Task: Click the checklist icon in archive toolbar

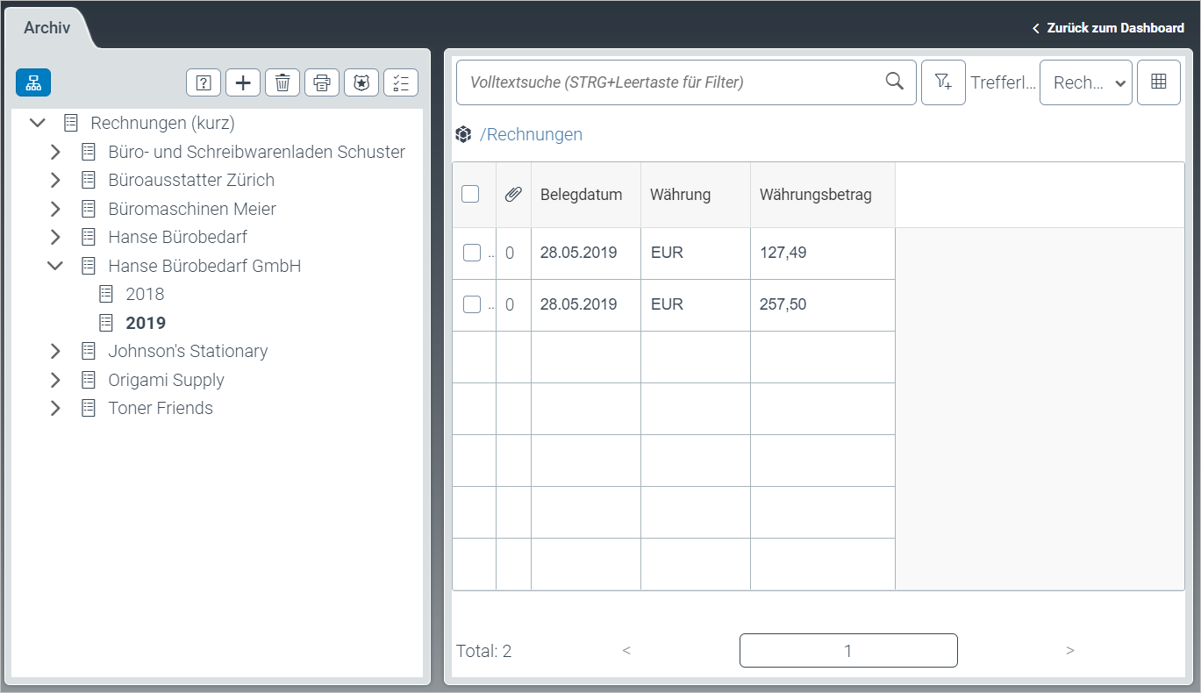Action: [401, 82]
